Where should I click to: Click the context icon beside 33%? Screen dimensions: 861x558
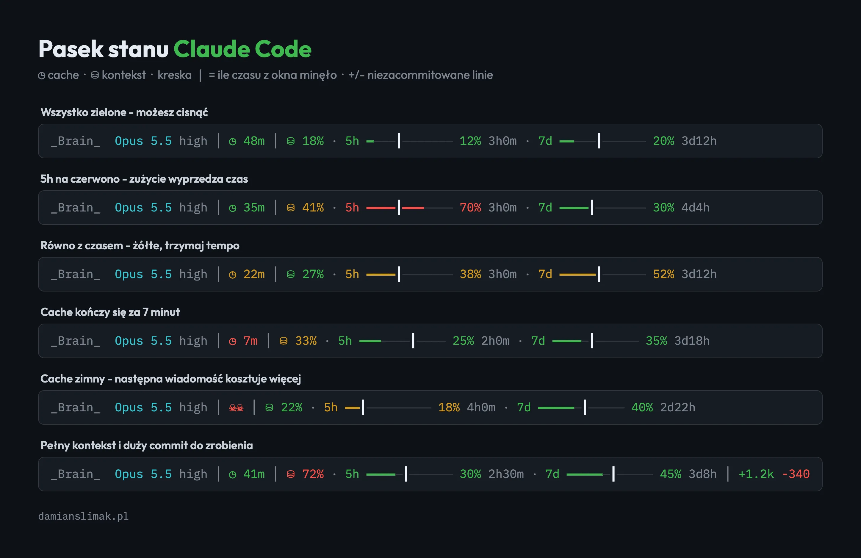(x=284, y=341)
